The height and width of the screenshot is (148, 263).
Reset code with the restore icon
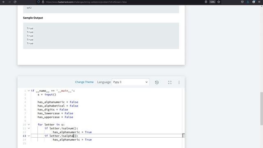click(x=157, y=82)
